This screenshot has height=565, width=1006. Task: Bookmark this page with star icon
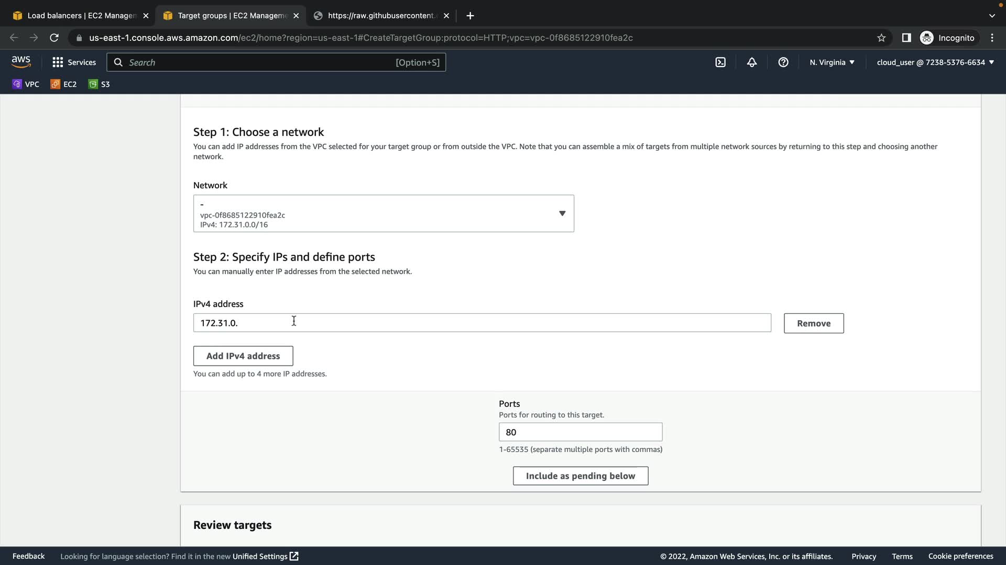881,38
